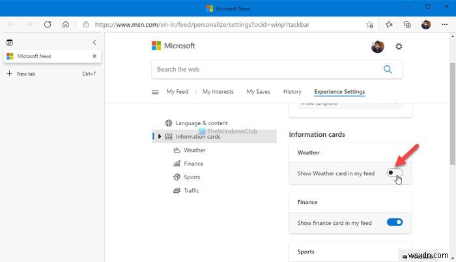Open the History tab

coord(292,92)
